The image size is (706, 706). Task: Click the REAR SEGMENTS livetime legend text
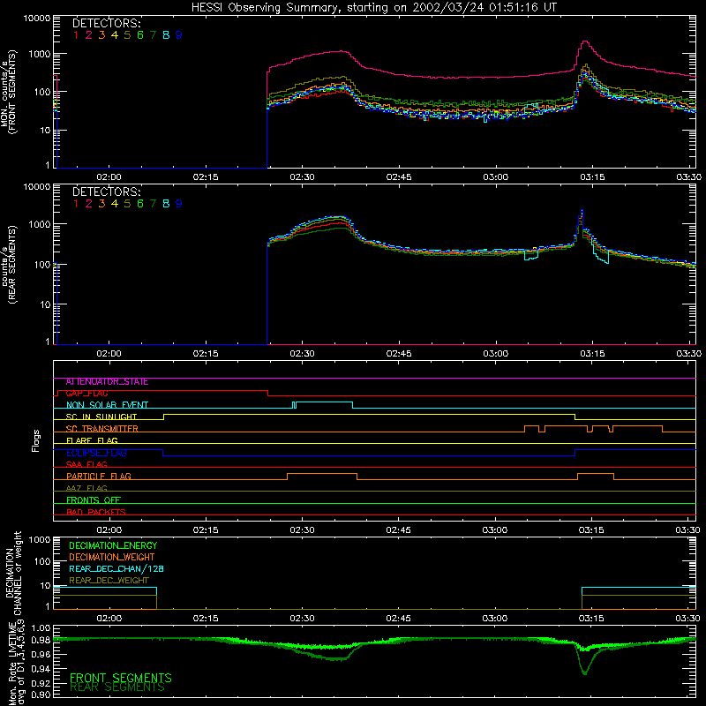117,687
